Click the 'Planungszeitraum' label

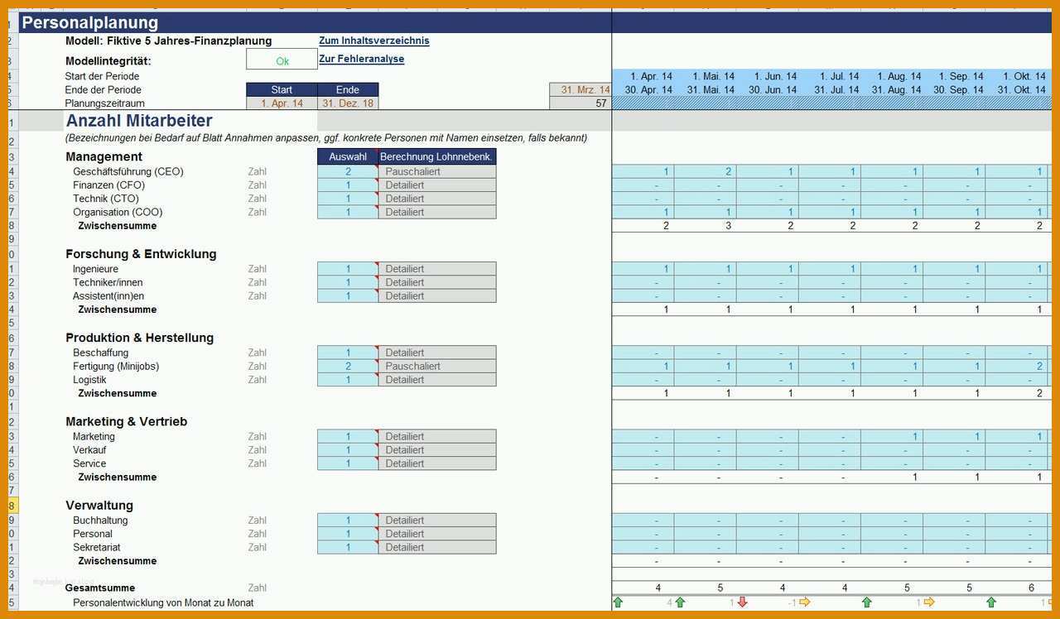105,103
